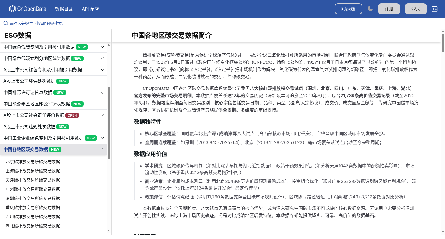445x239 pixels.
Task: Click main page scrollbar down arrow
Action: click(x=443, y=232)
